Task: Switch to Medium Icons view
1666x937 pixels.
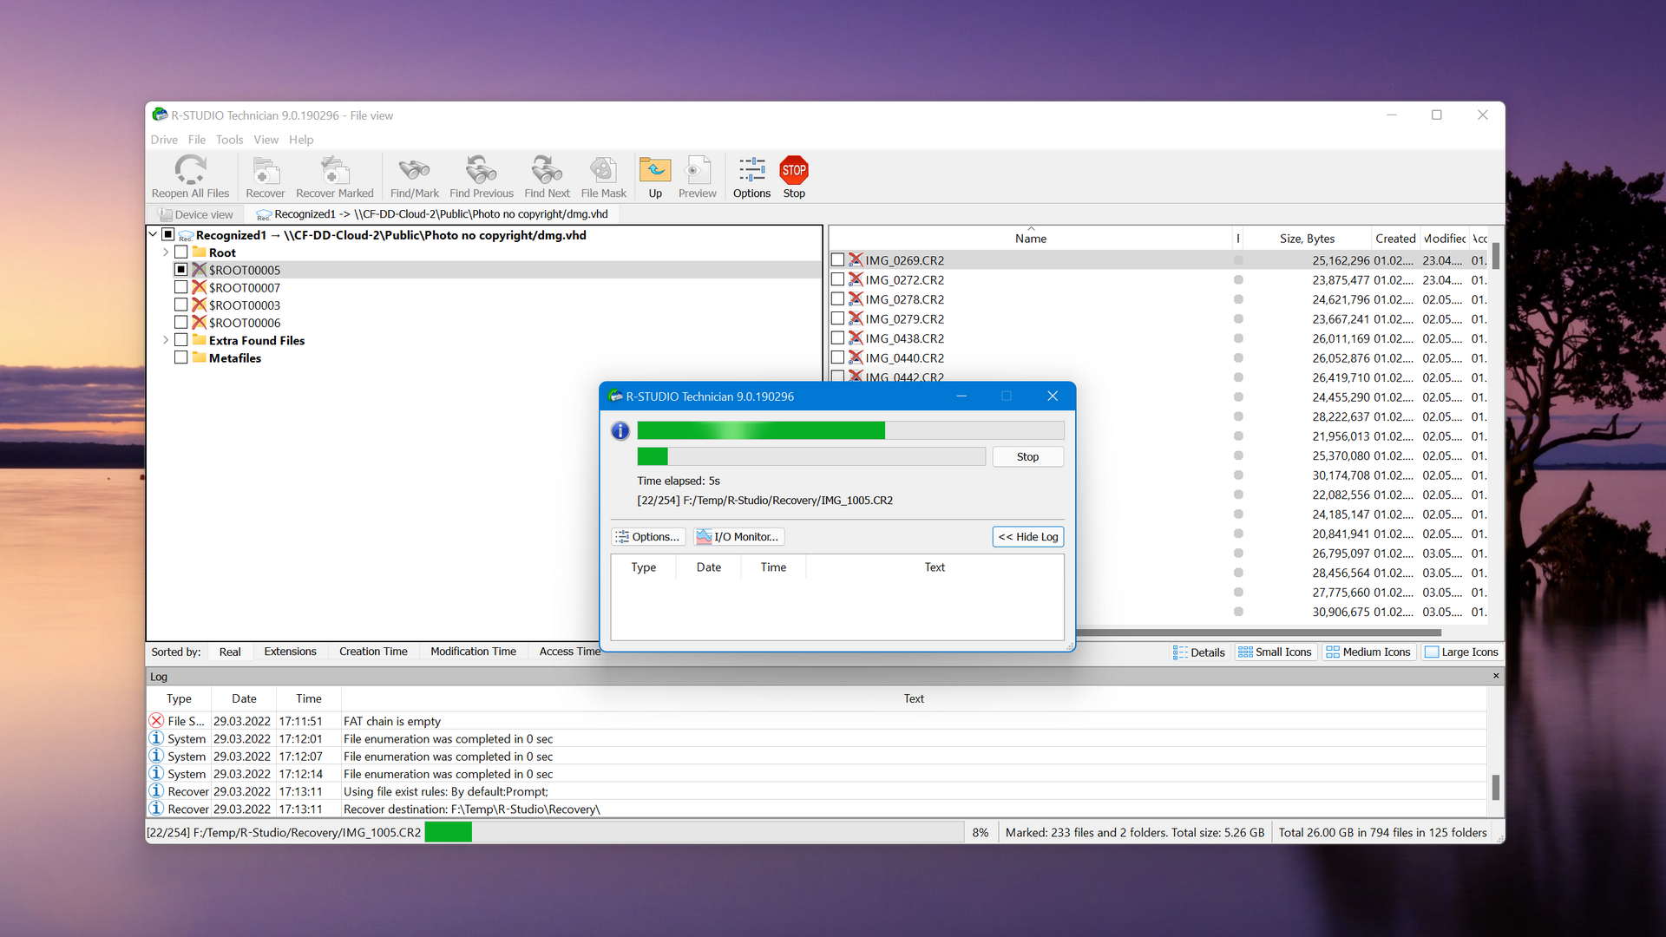Action: tap(1368, 652)
